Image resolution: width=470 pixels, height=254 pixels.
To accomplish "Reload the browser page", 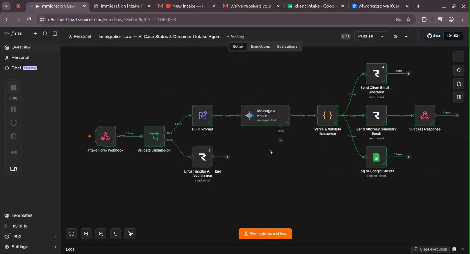I will pyautogui.click(x=29, y=19).
